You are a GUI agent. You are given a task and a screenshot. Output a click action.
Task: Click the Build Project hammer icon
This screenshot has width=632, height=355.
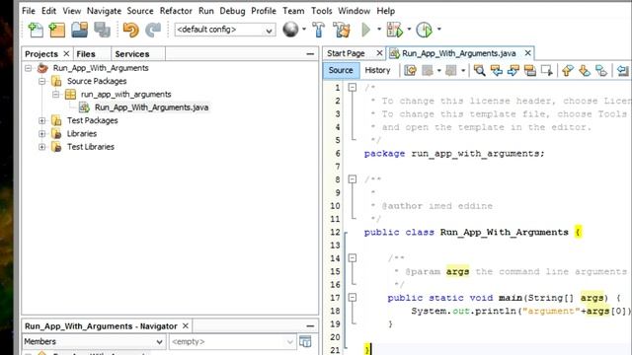(318, 30)
